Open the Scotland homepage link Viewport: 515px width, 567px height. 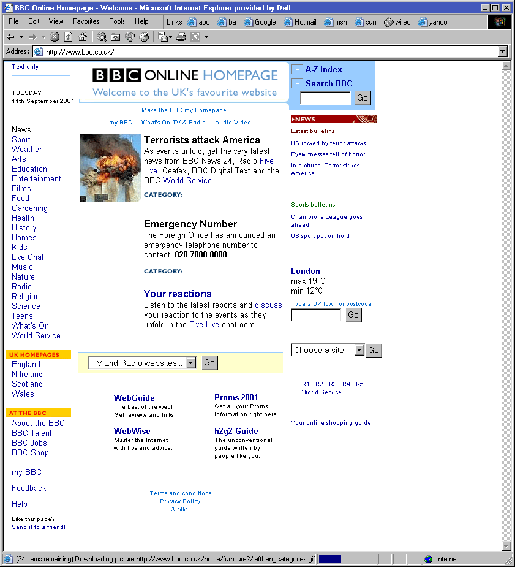click(27, 384)
